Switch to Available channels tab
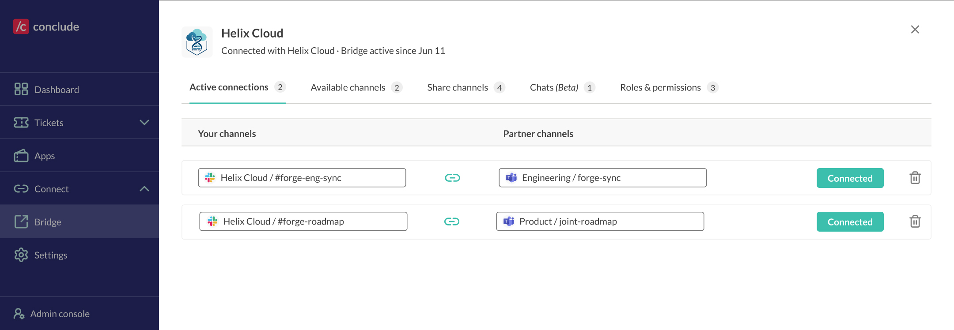The width and height of the screenshot is (954, 330). [x=356, y=87]
